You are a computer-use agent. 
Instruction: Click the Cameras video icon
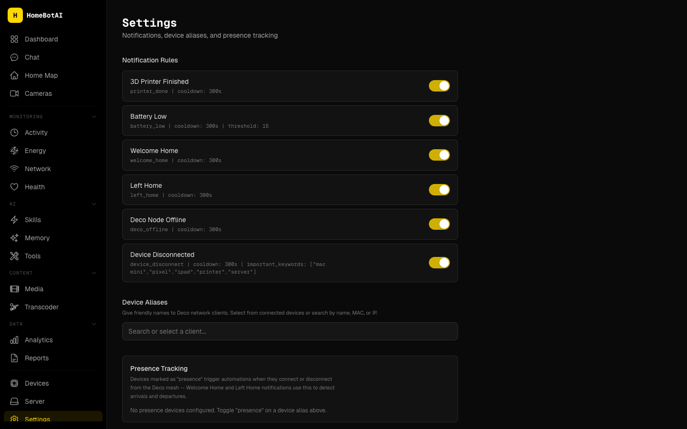tap(14, 93)
